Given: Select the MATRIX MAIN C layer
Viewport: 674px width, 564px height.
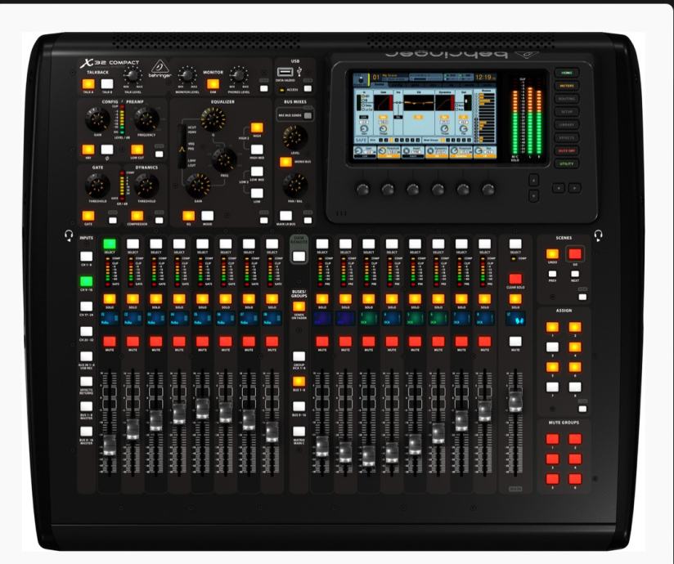Looking at the screenshot, I should coord(299,432).
